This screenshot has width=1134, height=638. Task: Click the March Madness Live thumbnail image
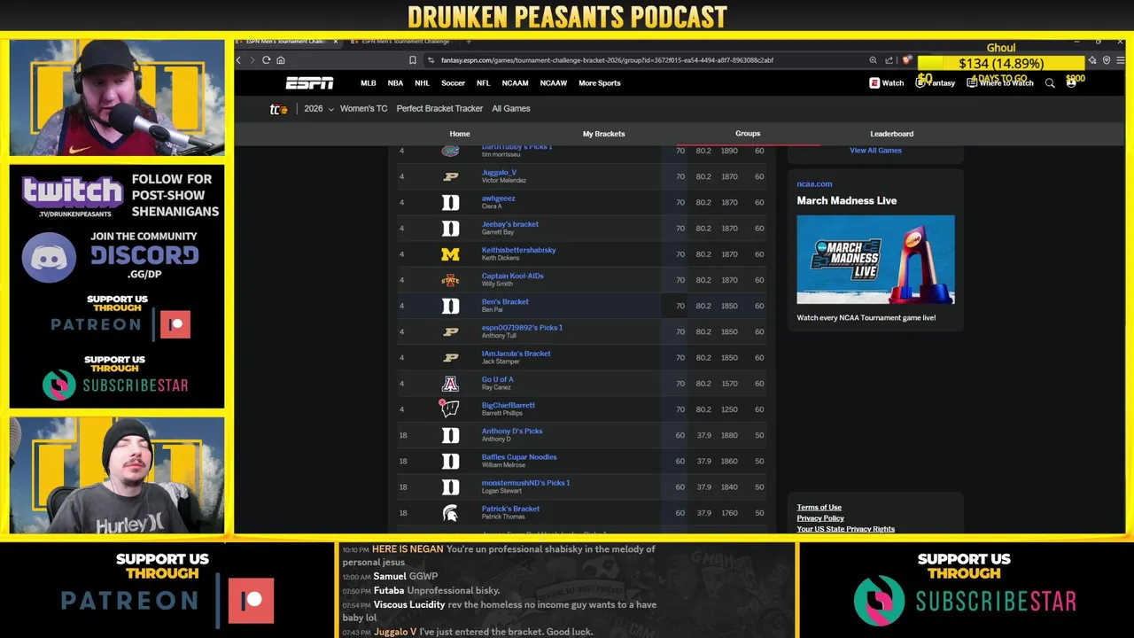(875, 260)
